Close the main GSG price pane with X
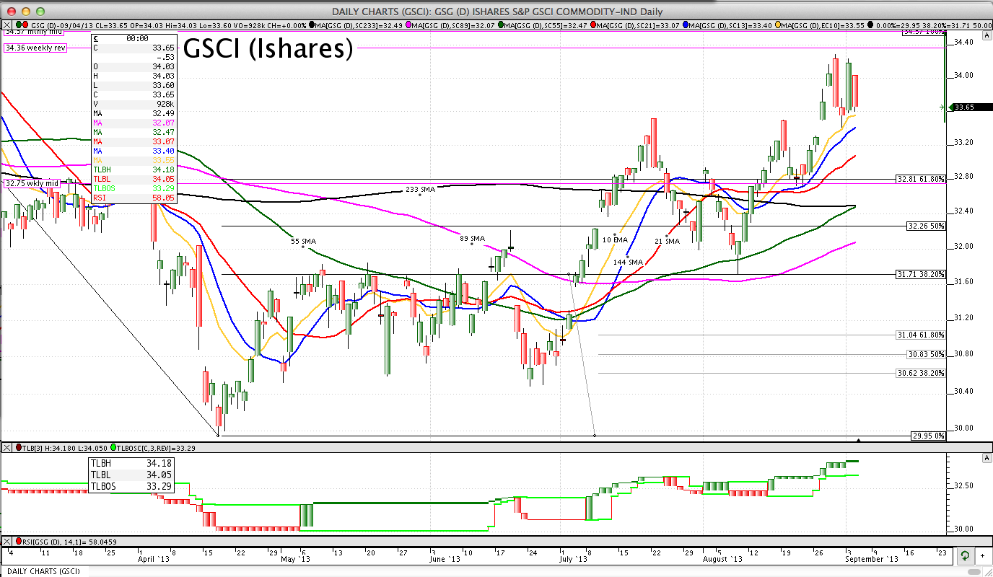Image resolution: width=993 pixels, height=577 pixels. pyautogui.click(x=6, y=25)
